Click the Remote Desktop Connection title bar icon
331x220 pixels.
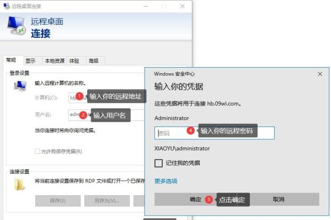pyautogui.click(x=7, y=6)
